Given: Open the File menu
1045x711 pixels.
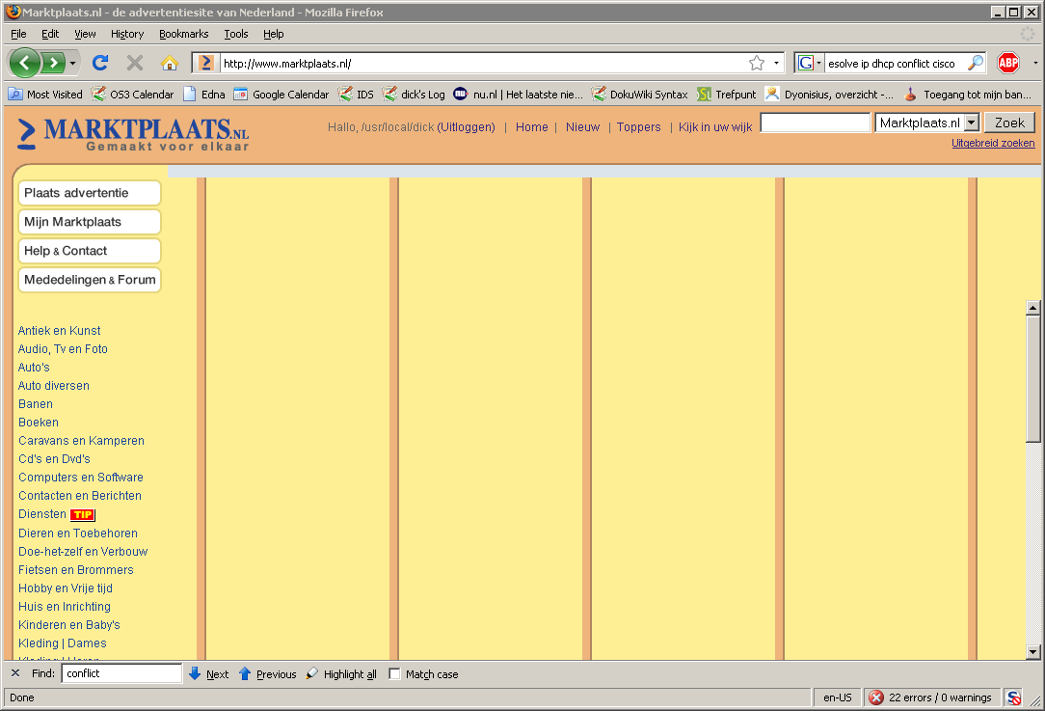Looking at the screenshot, I should tap(18, 34).
